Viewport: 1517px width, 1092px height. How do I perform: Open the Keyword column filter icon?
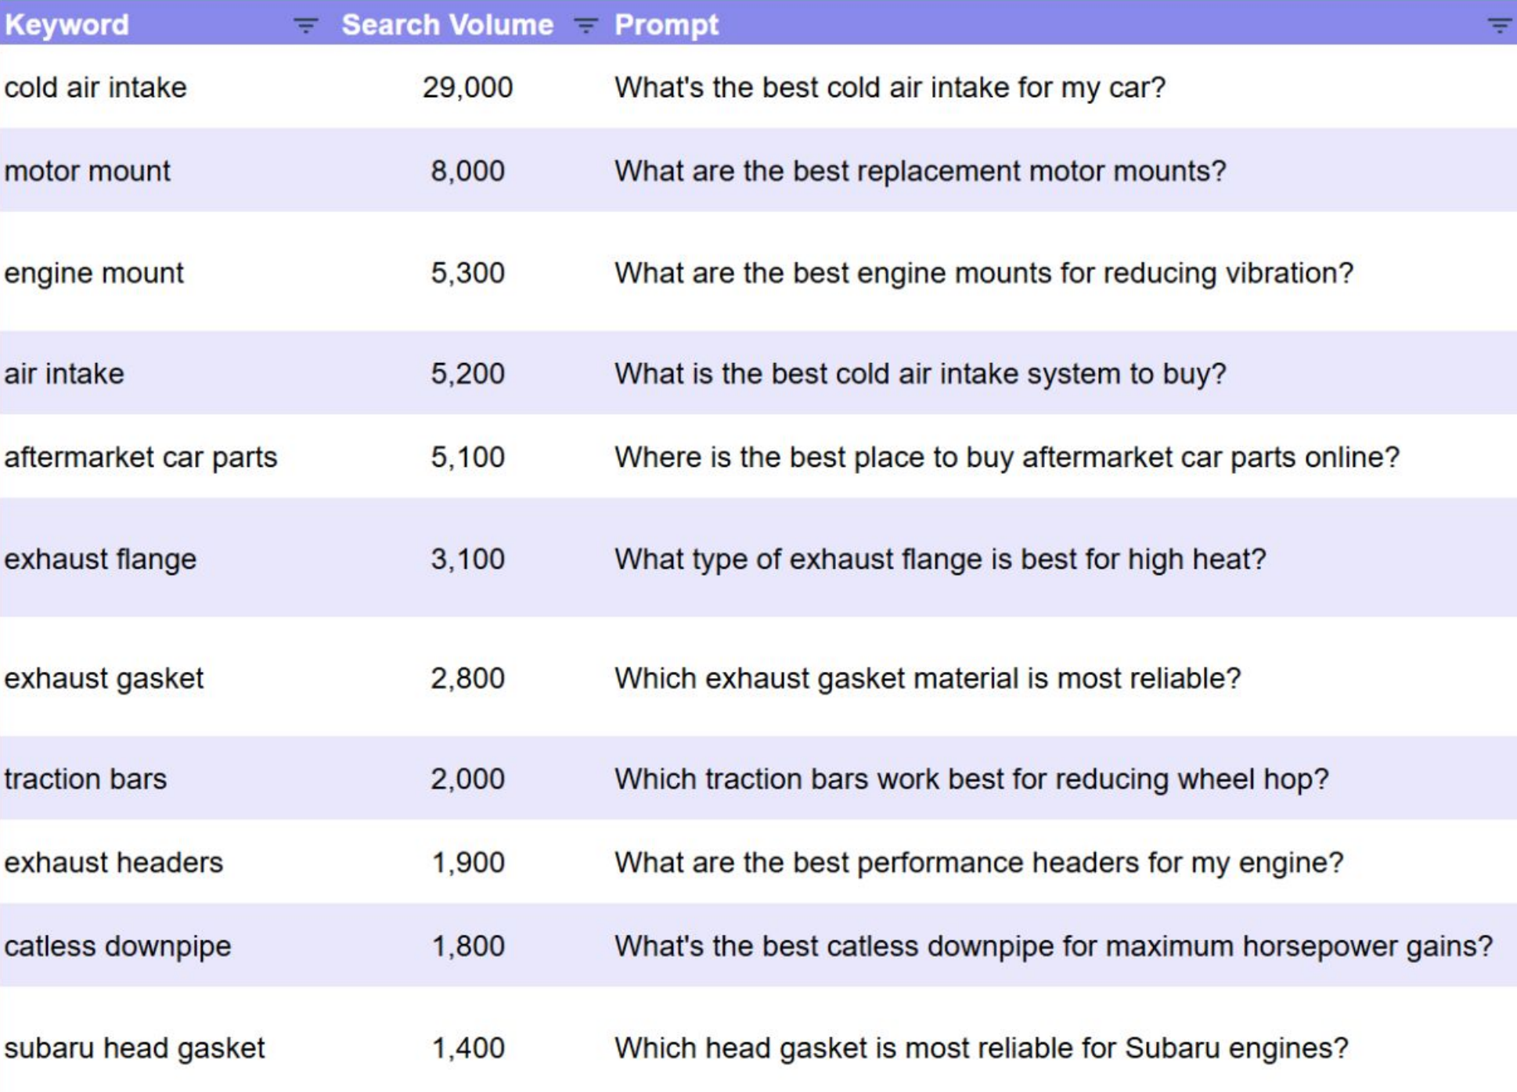305,26
